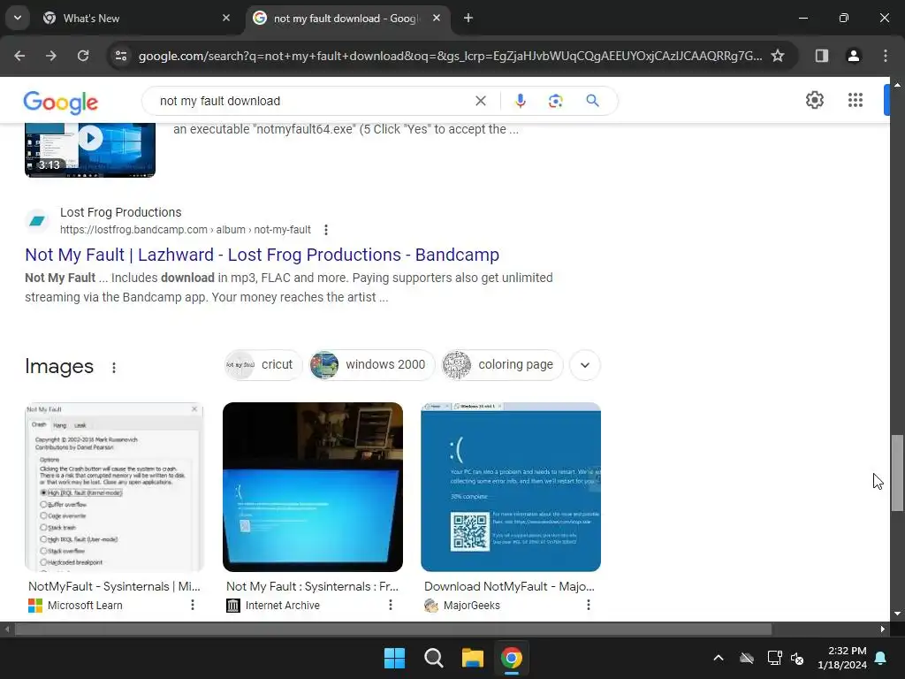Edit the Google search query field

point(312,101)
